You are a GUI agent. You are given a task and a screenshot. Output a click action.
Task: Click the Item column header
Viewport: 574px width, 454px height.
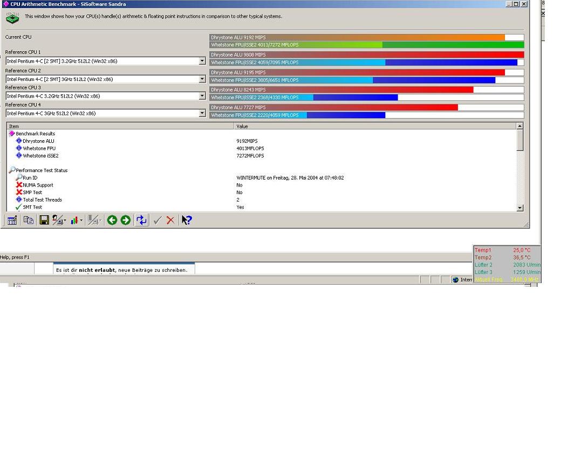(x=120, y=126)
